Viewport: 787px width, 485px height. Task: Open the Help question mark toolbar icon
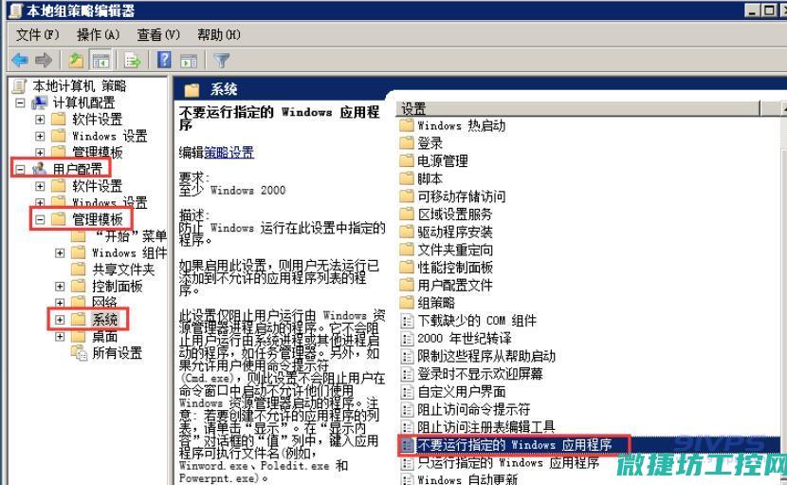[x=164, y=61]
